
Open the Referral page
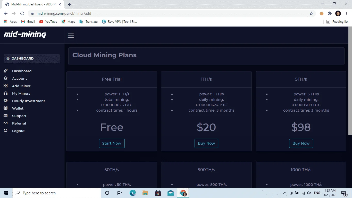19,123
